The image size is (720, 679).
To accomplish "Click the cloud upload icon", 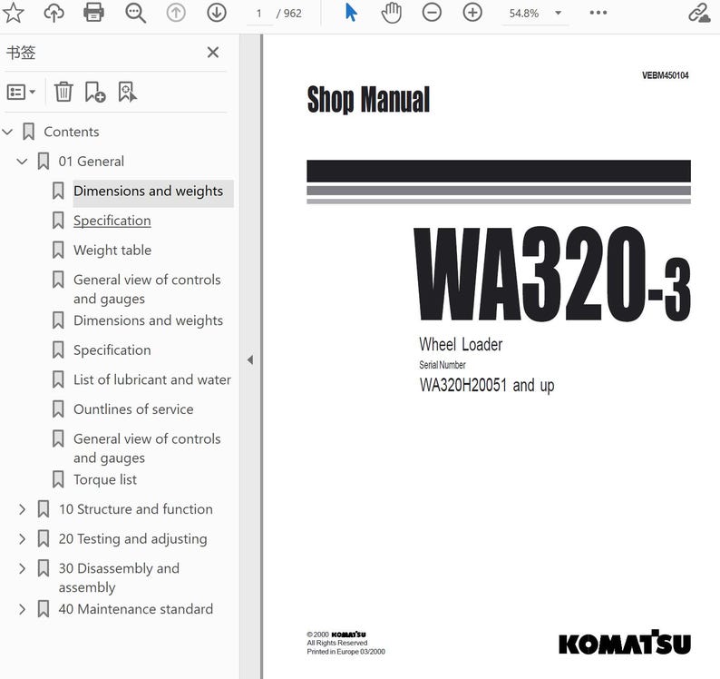I will coord(54,13).
